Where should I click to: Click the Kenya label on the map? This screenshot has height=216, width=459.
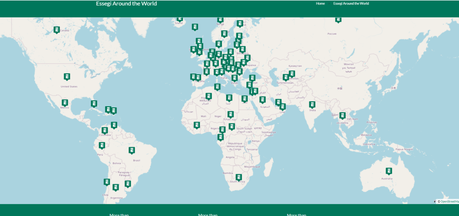point(256,141)
